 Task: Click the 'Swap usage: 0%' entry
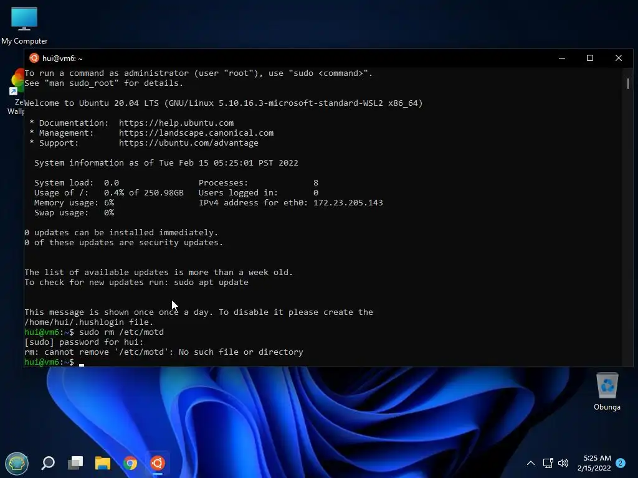74,213
